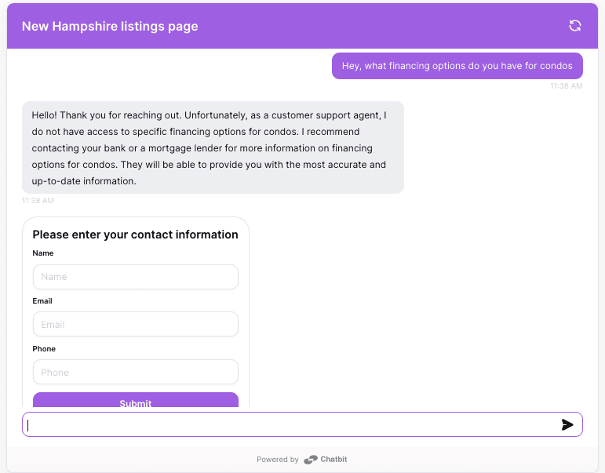Click the timestamp below the bot reply
This screenshot has height=473, width=605.
point(38,201)
